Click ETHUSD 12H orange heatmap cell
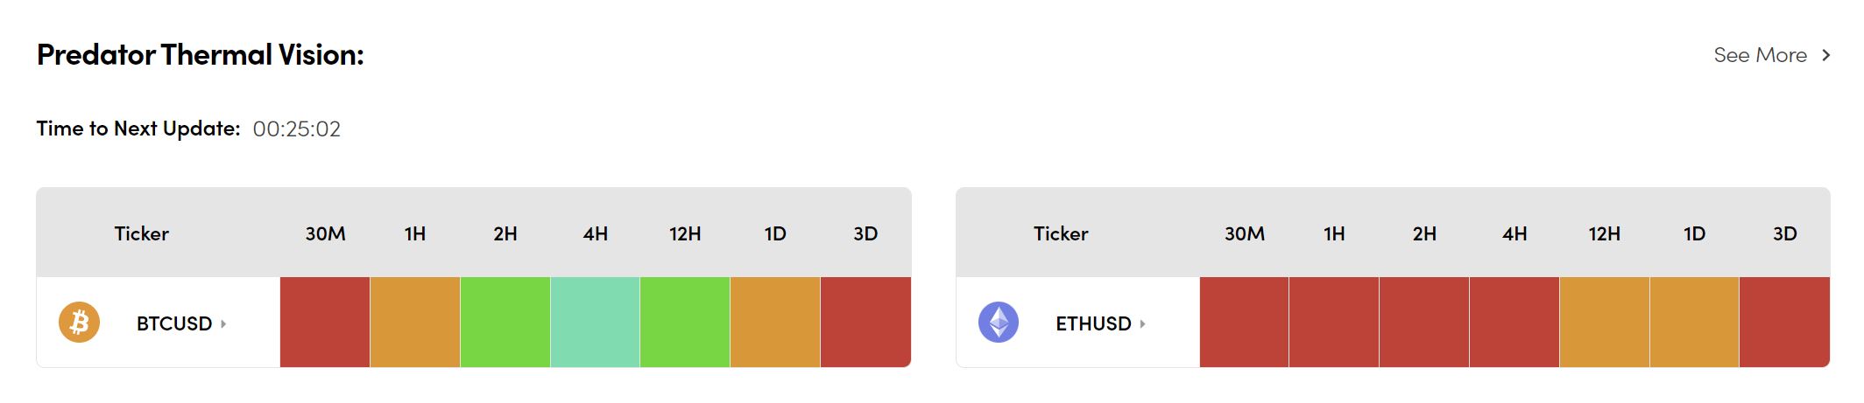Image resolution: width=1864 pixels, height=403 pixels. tap(1605, 323)
